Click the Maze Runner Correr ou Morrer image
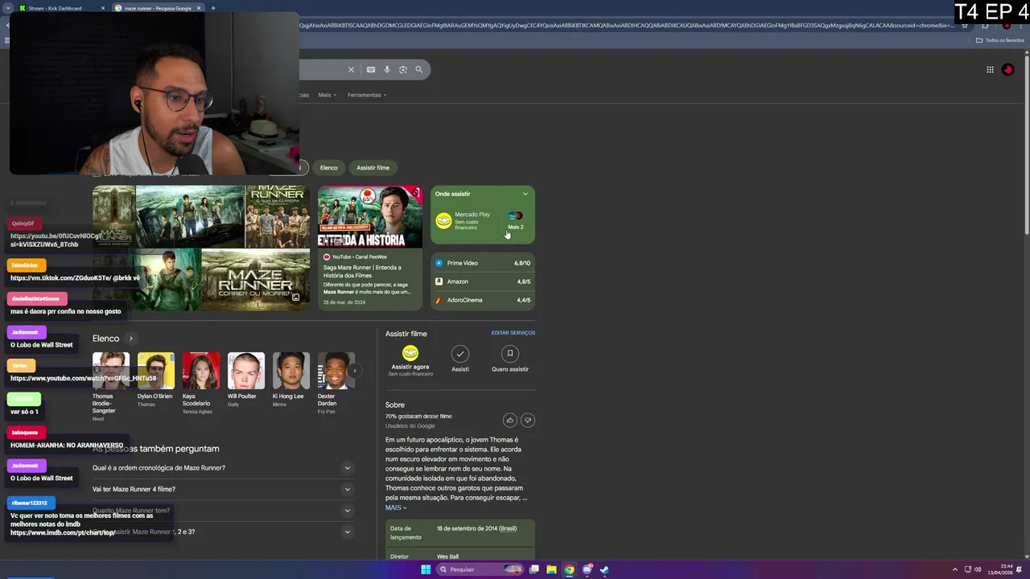Screen dimensions: 1030x579 click(x=256, y=279)
